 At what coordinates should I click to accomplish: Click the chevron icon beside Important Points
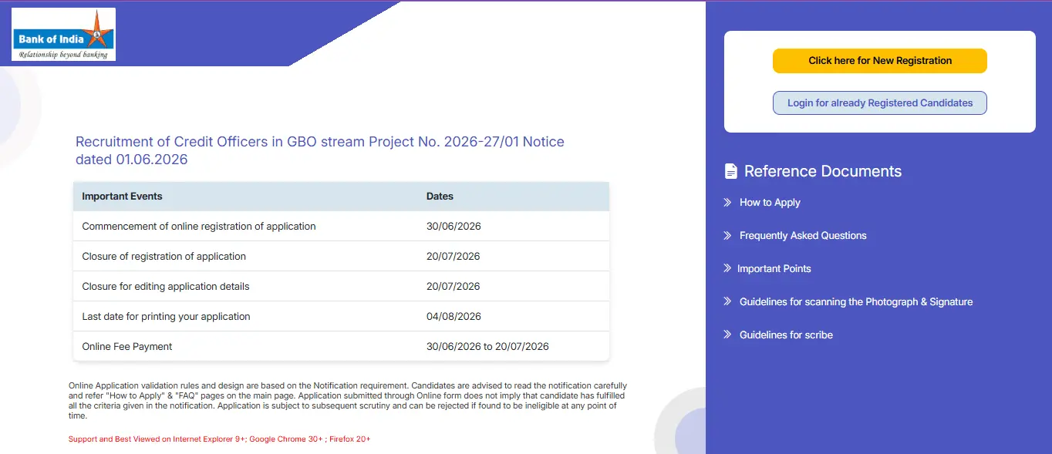point(727,268)
